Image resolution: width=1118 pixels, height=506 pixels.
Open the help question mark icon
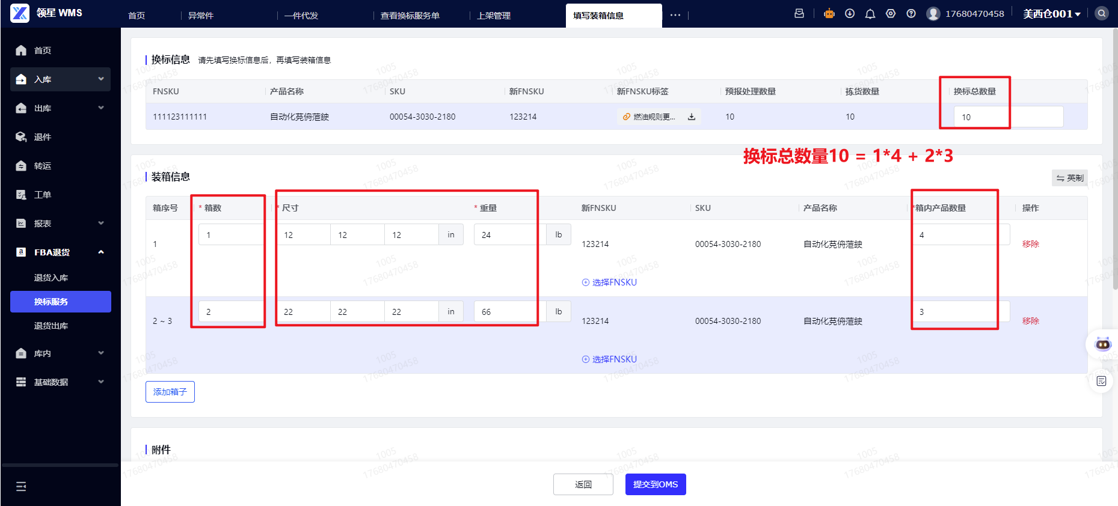tap(911, 14)
